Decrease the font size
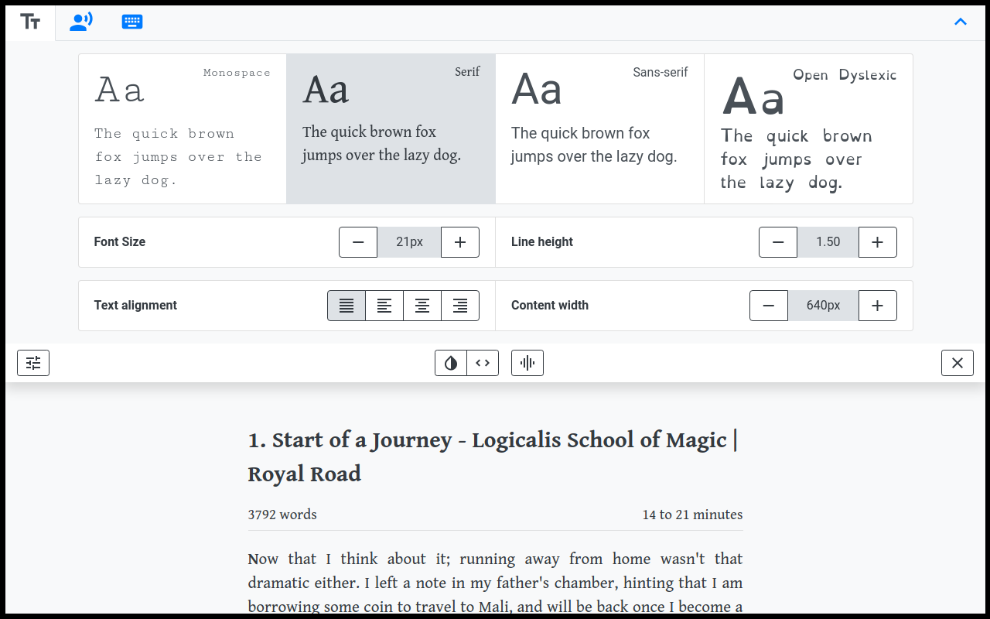This screenshot has width=990, height=619. pos(358,242)
